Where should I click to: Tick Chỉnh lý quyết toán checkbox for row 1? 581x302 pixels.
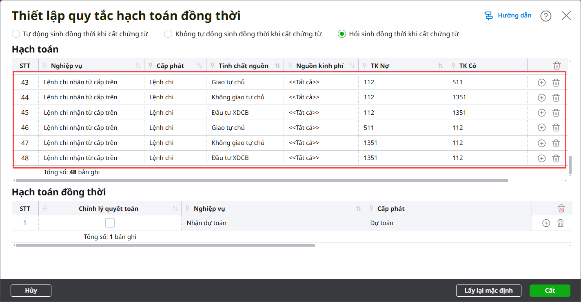[x=110, y=223]
